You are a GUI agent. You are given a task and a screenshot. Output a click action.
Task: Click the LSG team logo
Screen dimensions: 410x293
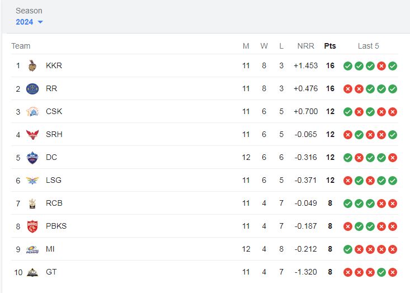[x=32, y=181]
